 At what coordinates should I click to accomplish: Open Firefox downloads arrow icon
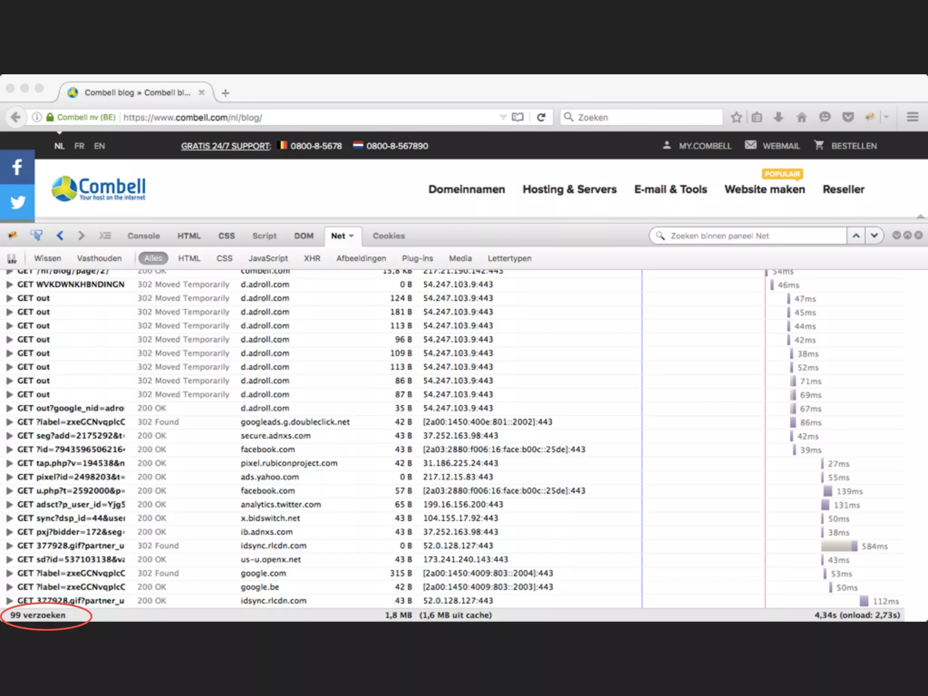click(778, 117)
